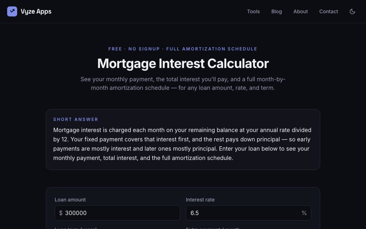This screenshot has height=229, width=366.
Task: Focus the Interest rate input field
Action: [x=248, y=213]
